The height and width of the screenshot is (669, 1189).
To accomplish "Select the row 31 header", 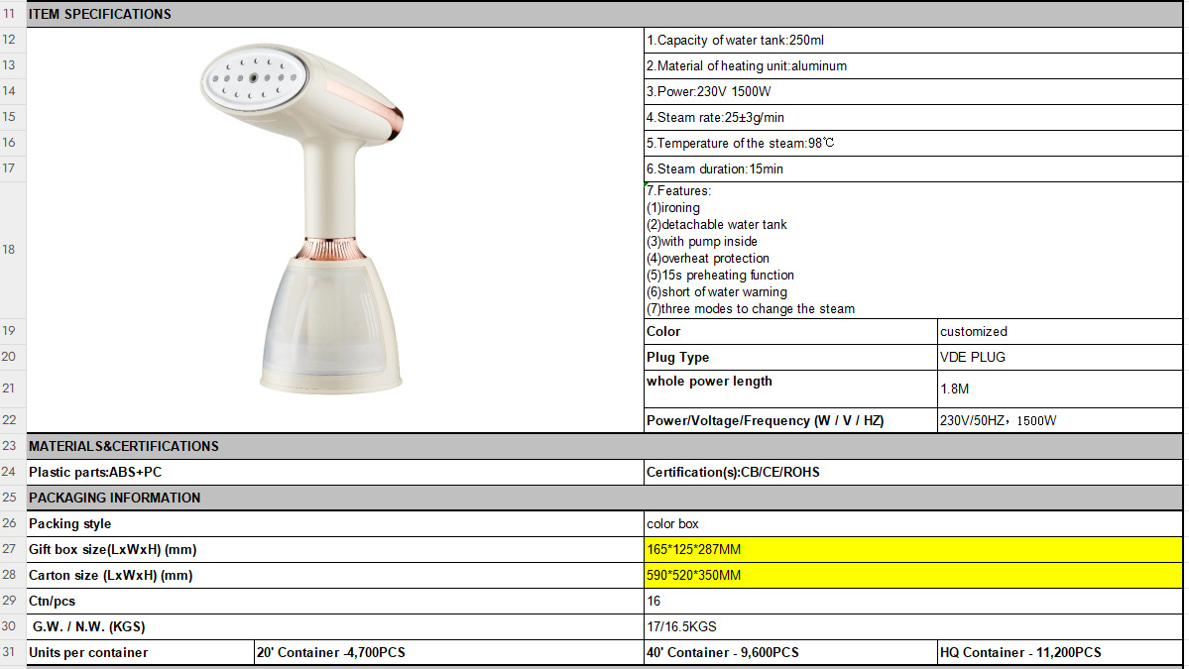I will click(10, 652).
